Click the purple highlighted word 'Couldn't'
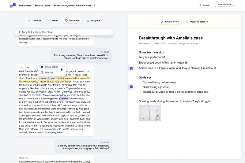The width and height of the screenshot is (245, 163). tap(64, 98)
